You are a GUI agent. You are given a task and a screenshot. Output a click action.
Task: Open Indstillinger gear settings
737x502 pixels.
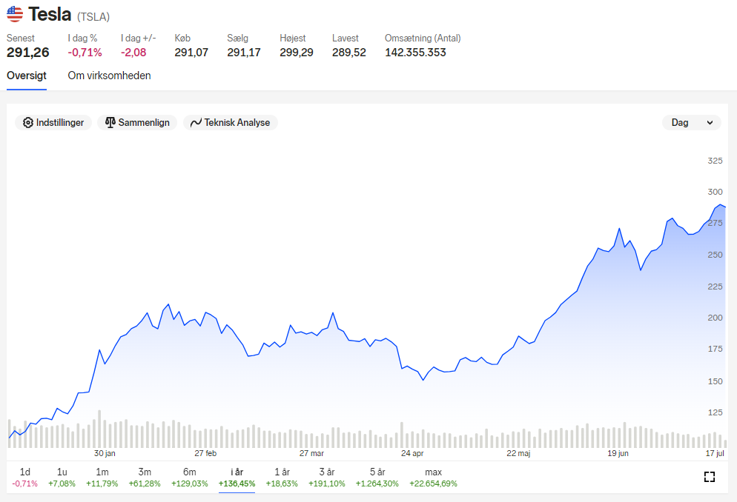(53, 122)
